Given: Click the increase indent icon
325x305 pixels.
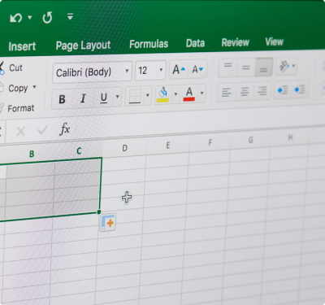Looking at the screenshot, I should 300,89.
